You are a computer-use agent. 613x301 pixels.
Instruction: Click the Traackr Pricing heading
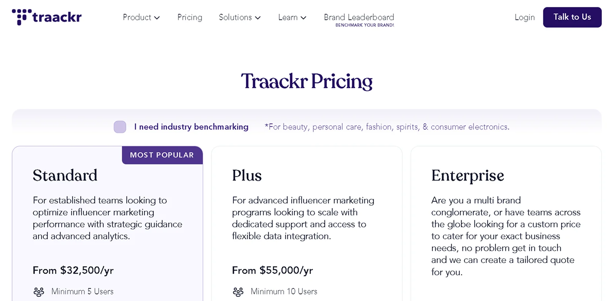(306, 81)
